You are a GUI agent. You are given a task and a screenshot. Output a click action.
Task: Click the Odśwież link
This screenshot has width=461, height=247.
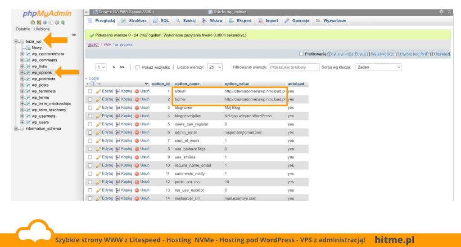[x=441, y=54]
